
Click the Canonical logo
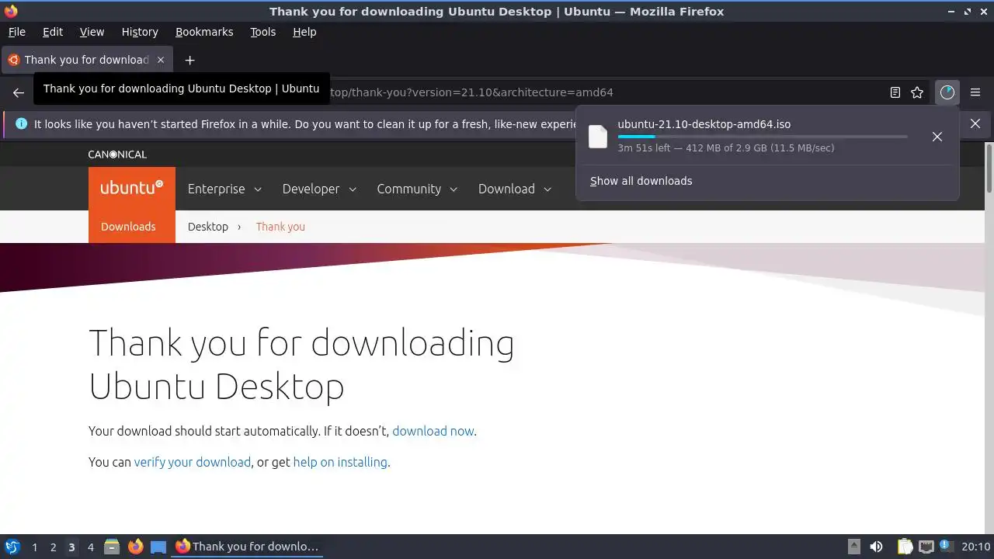pyautogui.click(x=117, y=155)
